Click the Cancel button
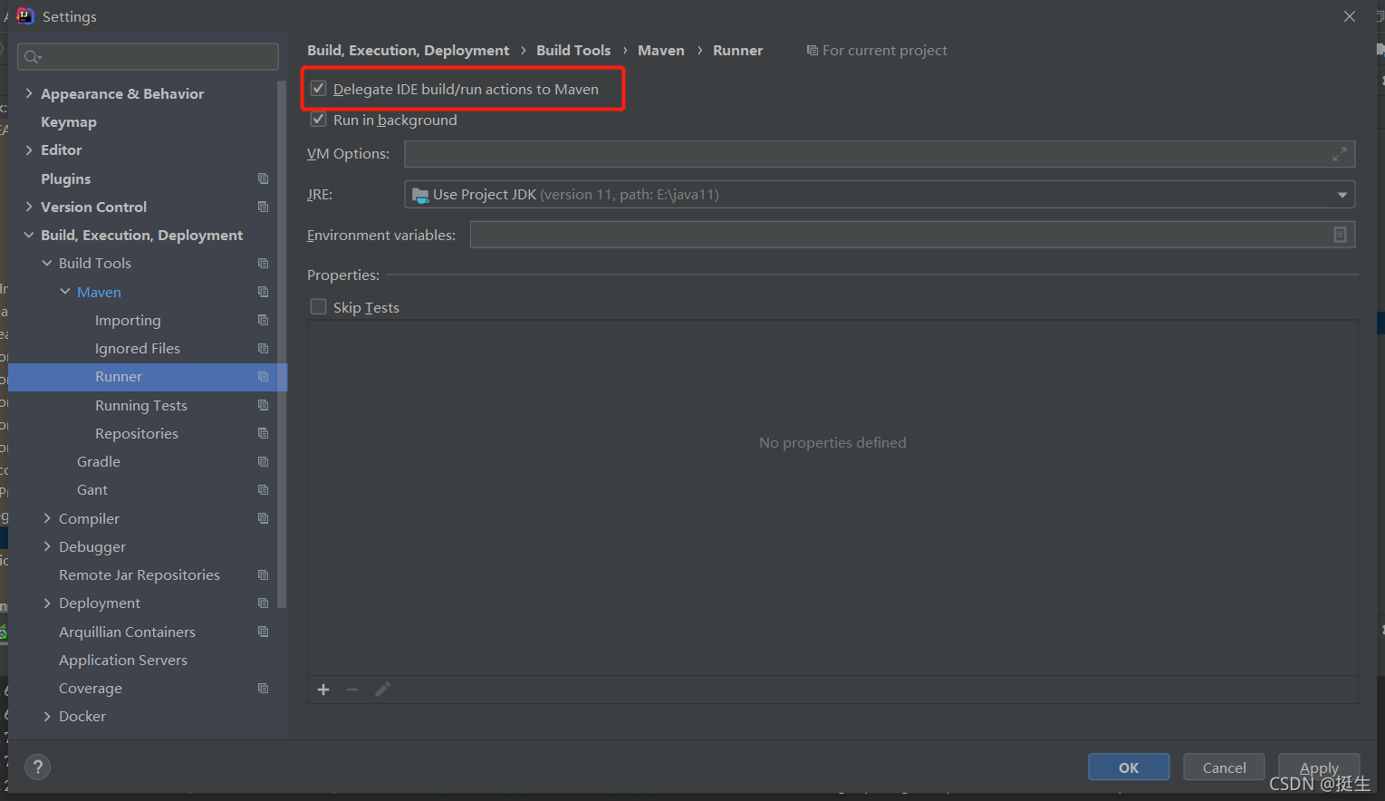1385x801 pixels. pyautogui.click(x=1224, y=767)
